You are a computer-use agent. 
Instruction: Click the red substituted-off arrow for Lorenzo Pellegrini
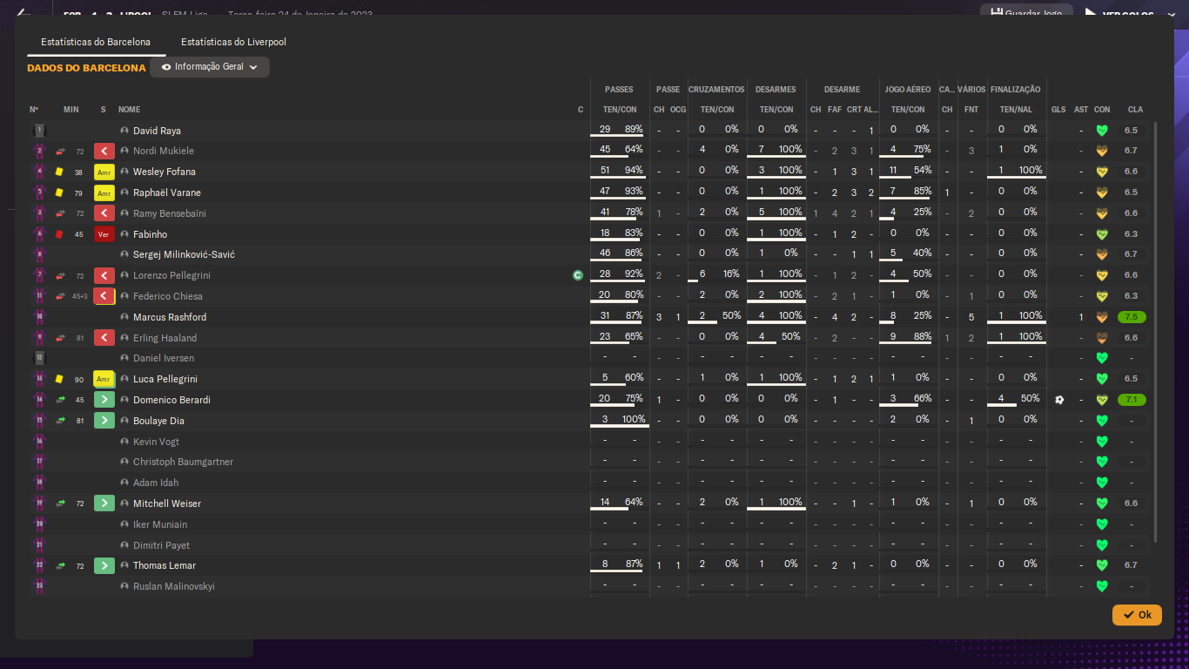point(104,275)
